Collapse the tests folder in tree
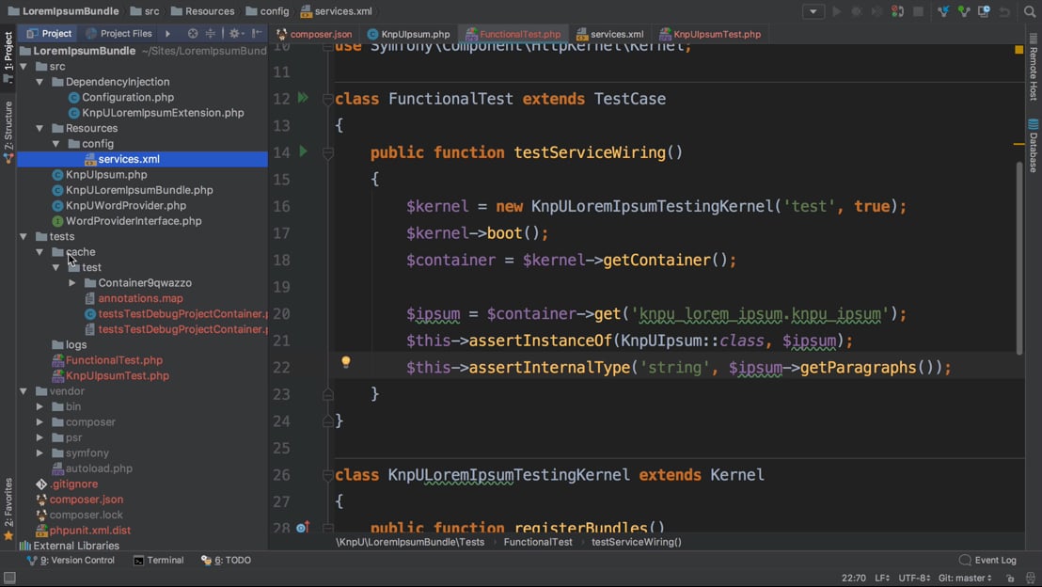Viewport: 1042px width, 587px height. (24, 237)
